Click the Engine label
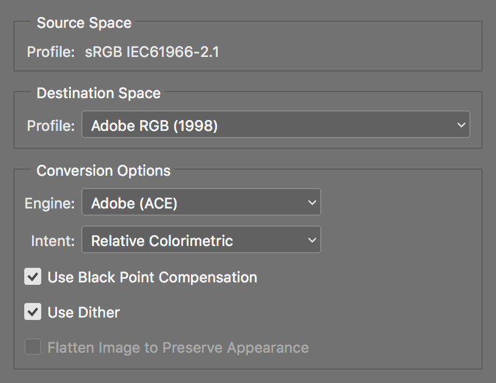 pyautogui.click(x=50, y=204)
